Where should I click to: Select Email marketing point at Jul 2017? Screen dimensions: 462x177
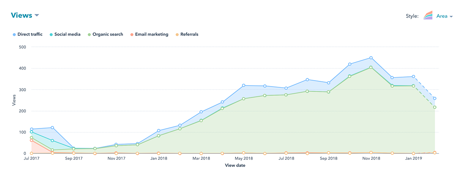[31, 140]
